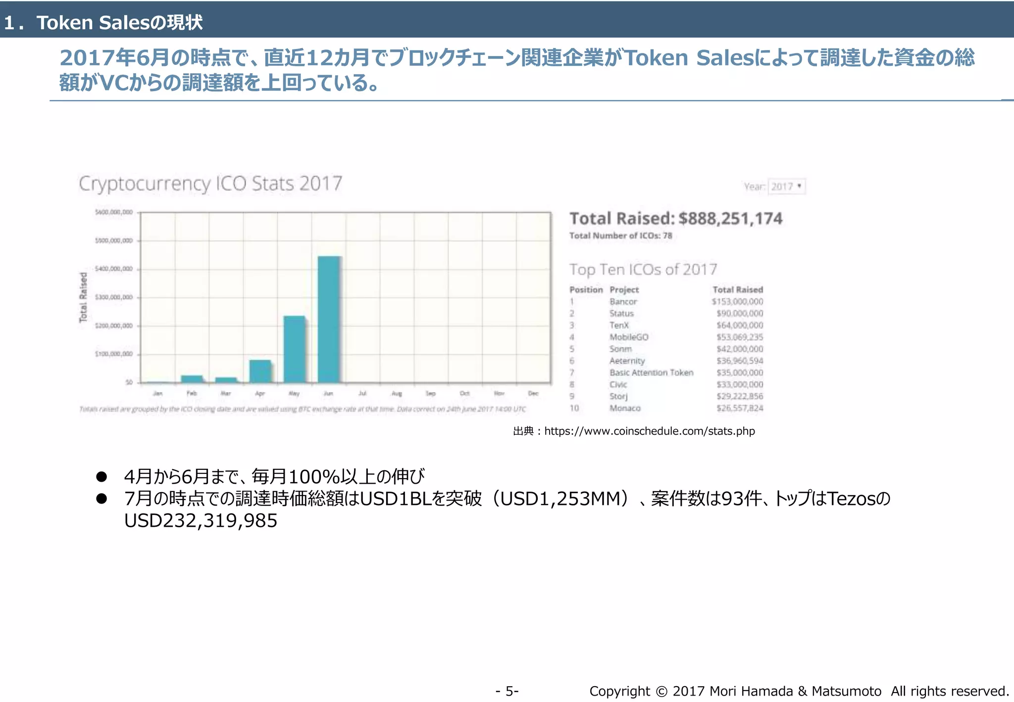Click the $42,000,000 amount value

740,349
